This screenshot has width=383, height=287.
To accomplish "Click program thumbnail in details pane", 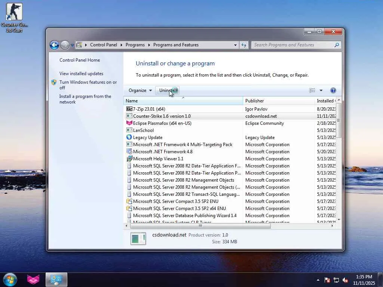I will (138, 238).
